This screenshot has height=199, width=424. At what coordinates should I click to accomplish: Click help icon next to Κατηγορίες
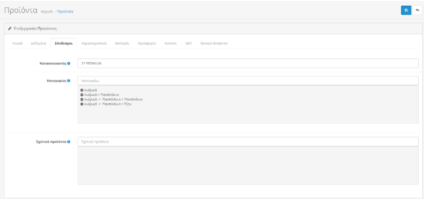coord(69,81)
